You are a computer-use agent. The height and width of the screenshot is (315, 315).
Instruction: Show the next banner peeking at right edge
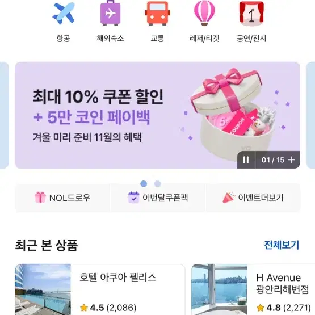(310, 115)
